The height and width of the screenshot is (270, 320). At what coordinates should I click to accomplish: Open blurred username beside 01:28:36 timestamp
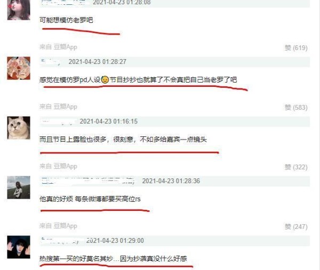[x=88, y=181]
